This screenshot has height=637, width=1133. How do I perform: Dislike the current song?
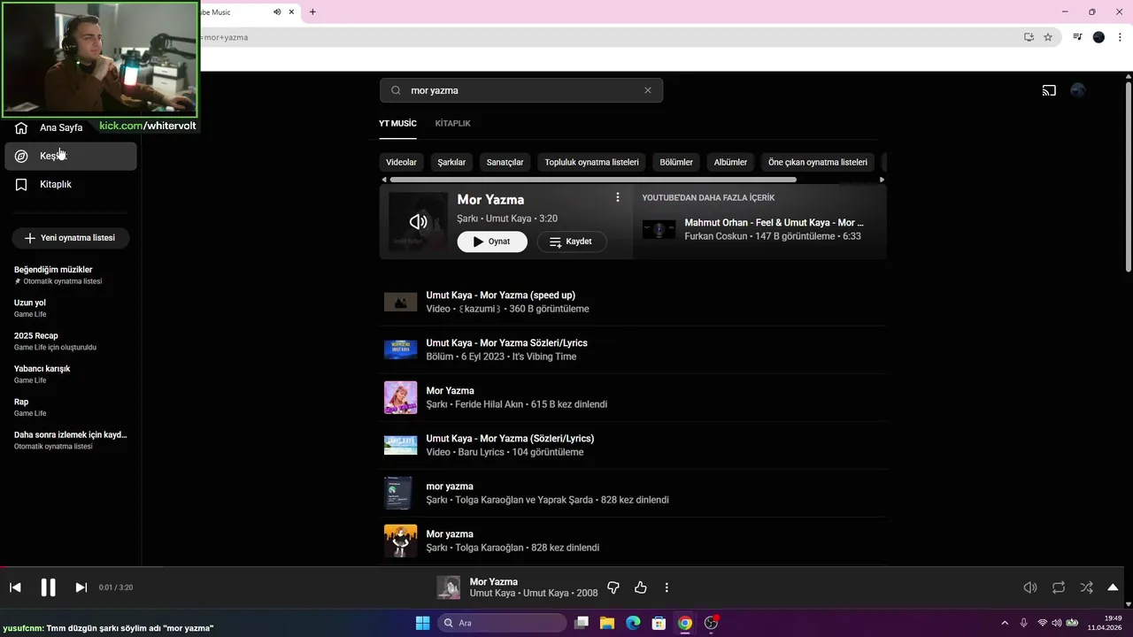click(x=613, y=587)
